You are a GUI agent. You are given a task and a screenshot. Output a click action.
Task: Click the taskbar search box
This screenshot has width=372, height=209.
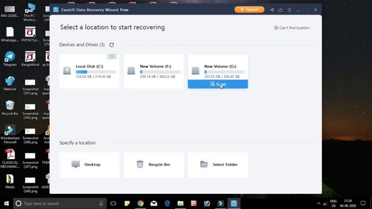click(x=60, y=203)
